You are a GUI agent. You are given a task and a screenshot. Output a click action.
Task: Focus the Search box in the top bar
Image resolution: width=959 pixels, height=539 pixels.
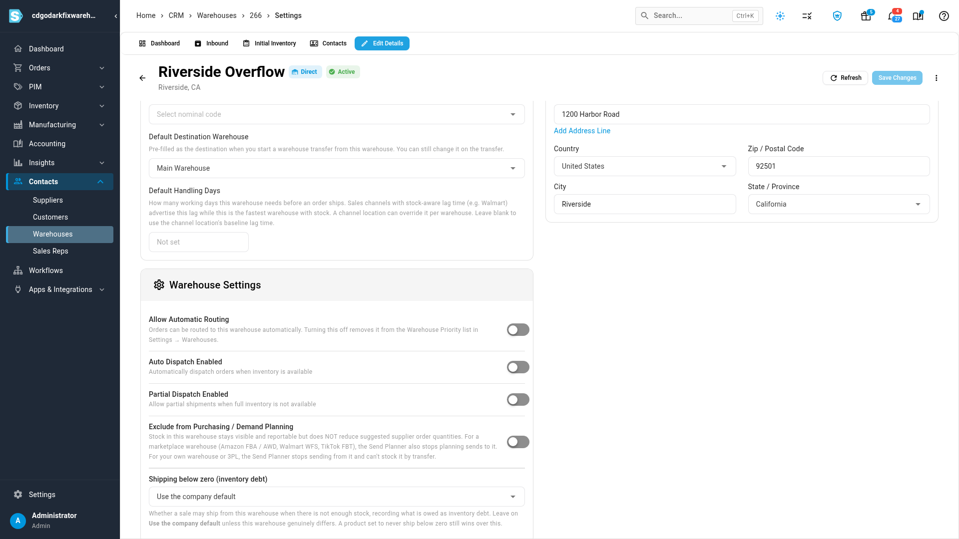point(699,16)
